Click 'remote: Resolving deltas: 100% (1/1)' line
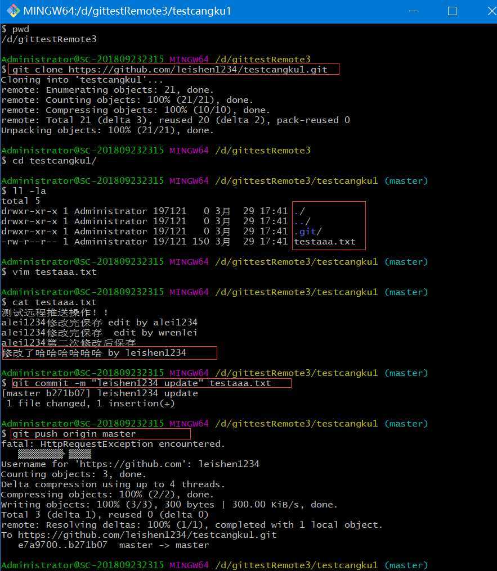Viewport: 497px width, 571px height. click(192, 525)
